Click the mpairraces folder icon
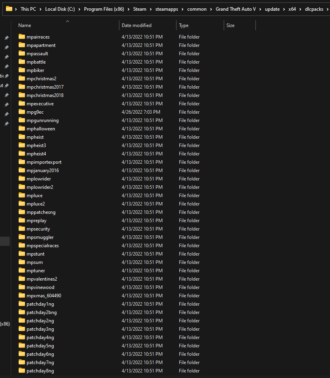The width and height of the screenshot is (330, 378). (x=22, y=37)
